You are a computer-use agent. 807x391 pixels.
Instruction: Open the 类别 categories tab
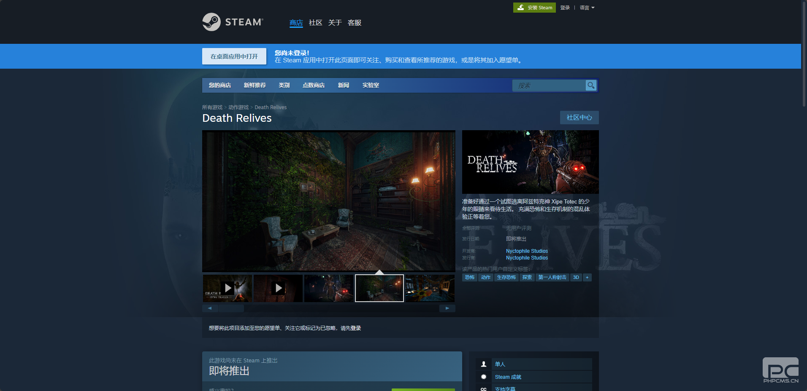pos(284,85)
